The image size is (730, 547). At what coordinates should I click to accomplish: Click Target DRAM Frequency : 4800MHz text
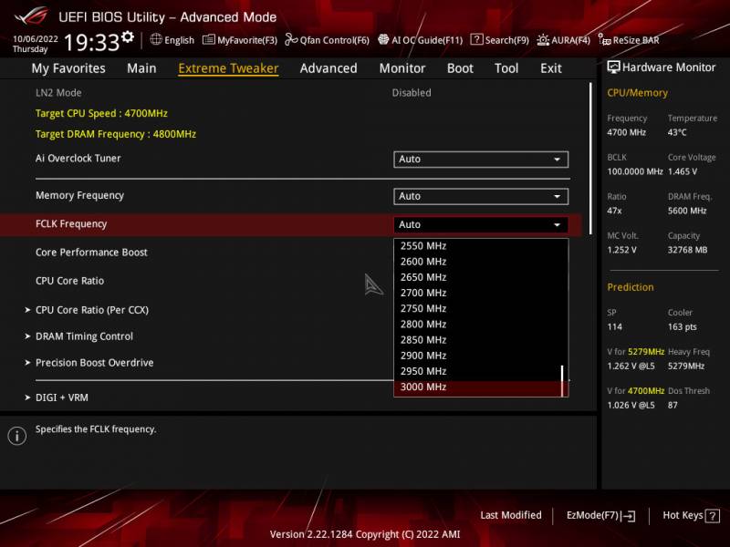(116, 134)
